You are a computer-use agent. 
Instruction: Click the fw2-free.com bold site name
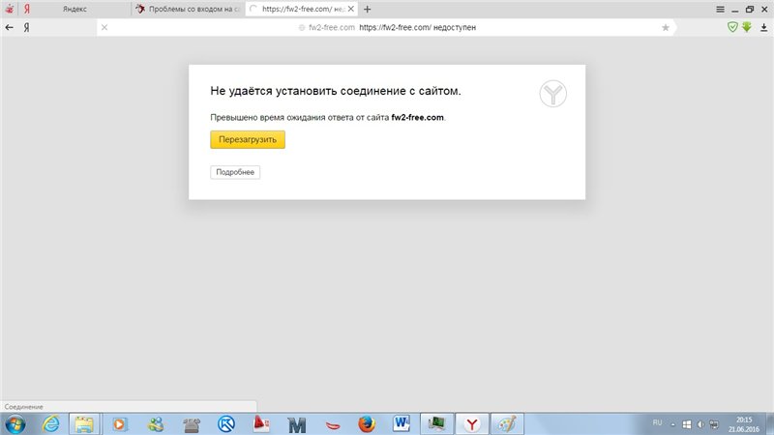point(417,117)
